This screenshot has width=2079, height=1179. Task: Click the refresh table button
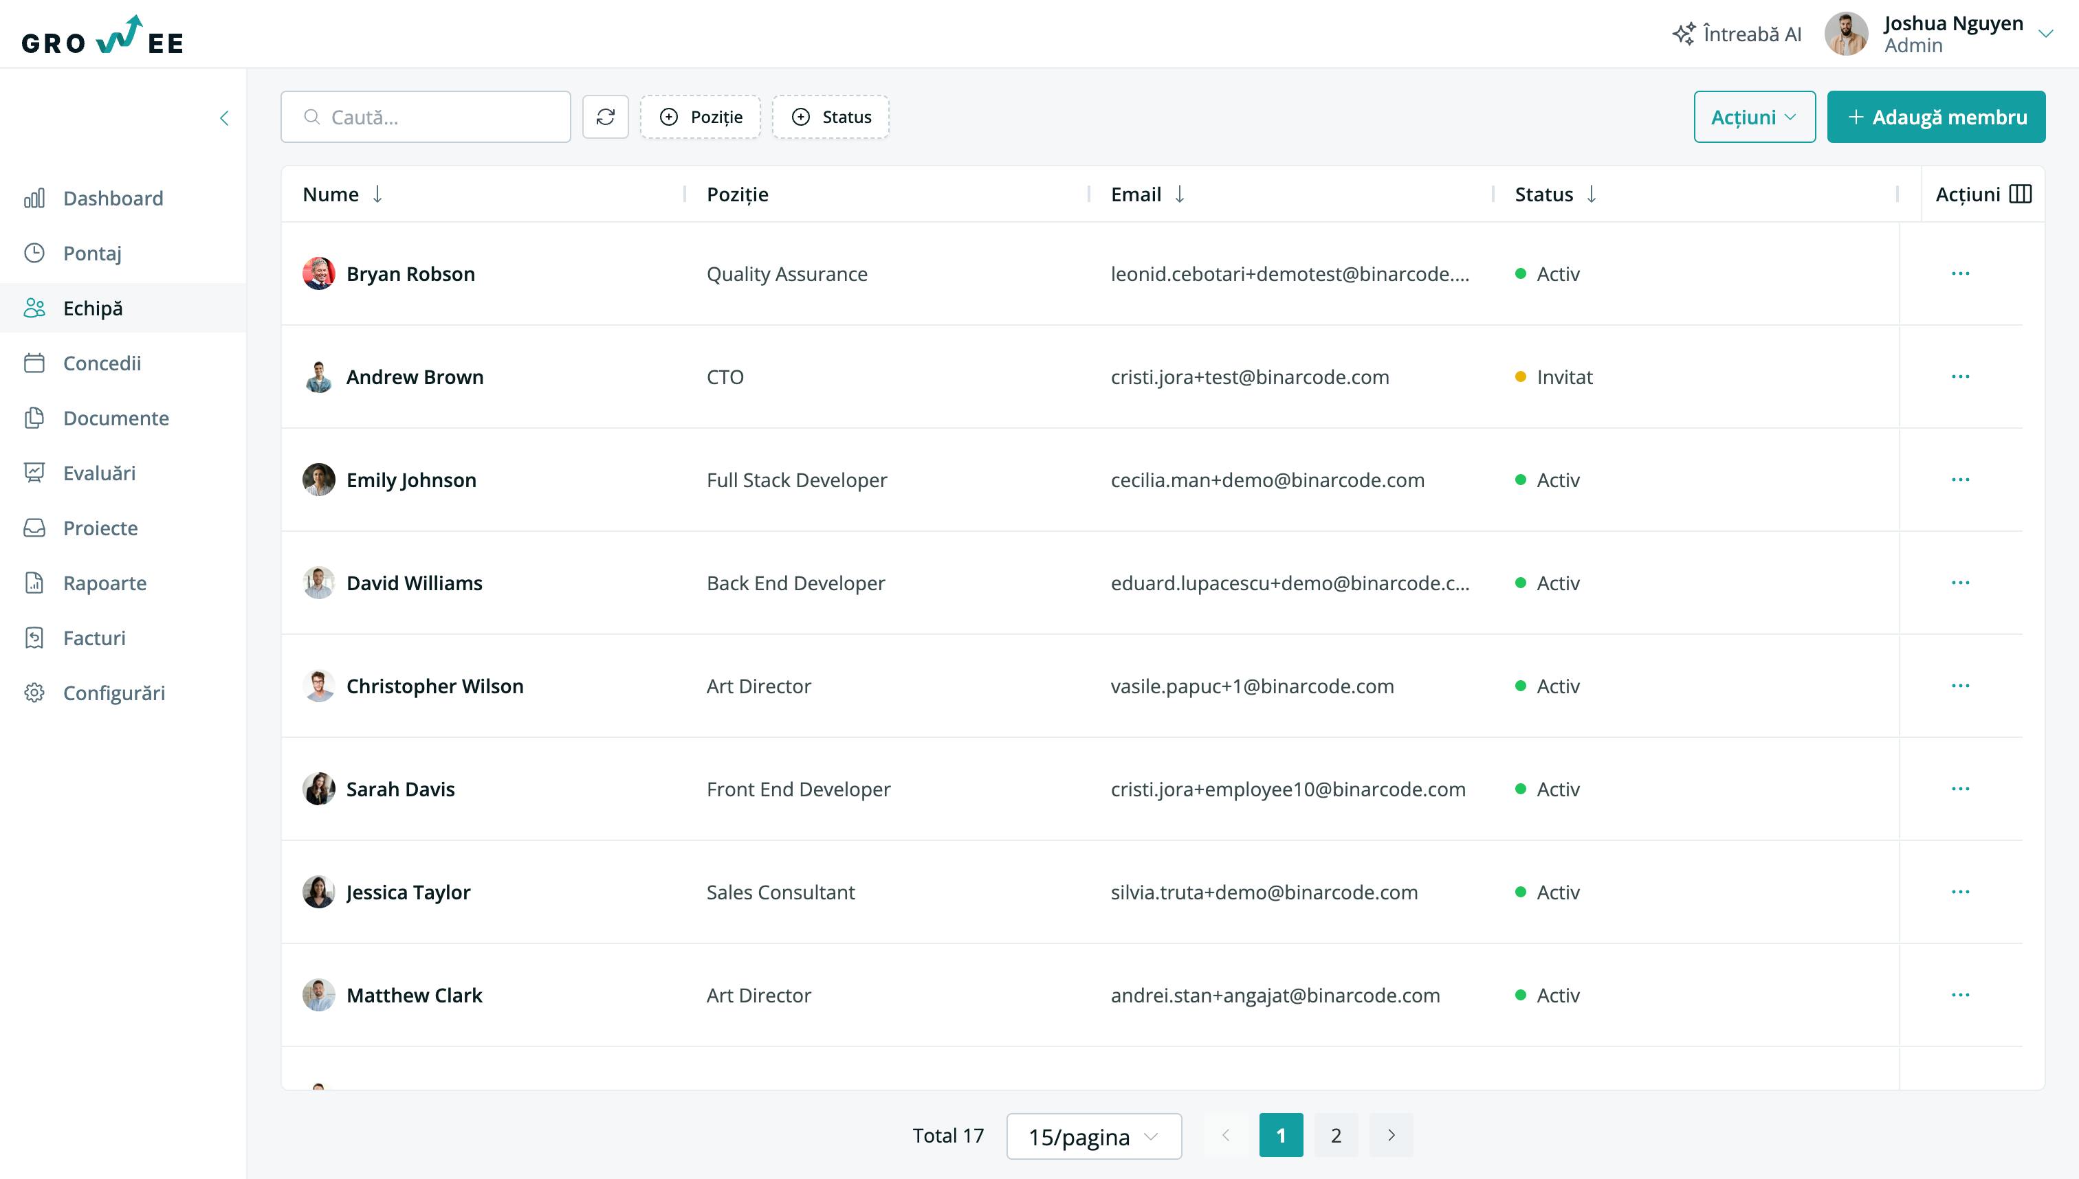click(605, 117)
